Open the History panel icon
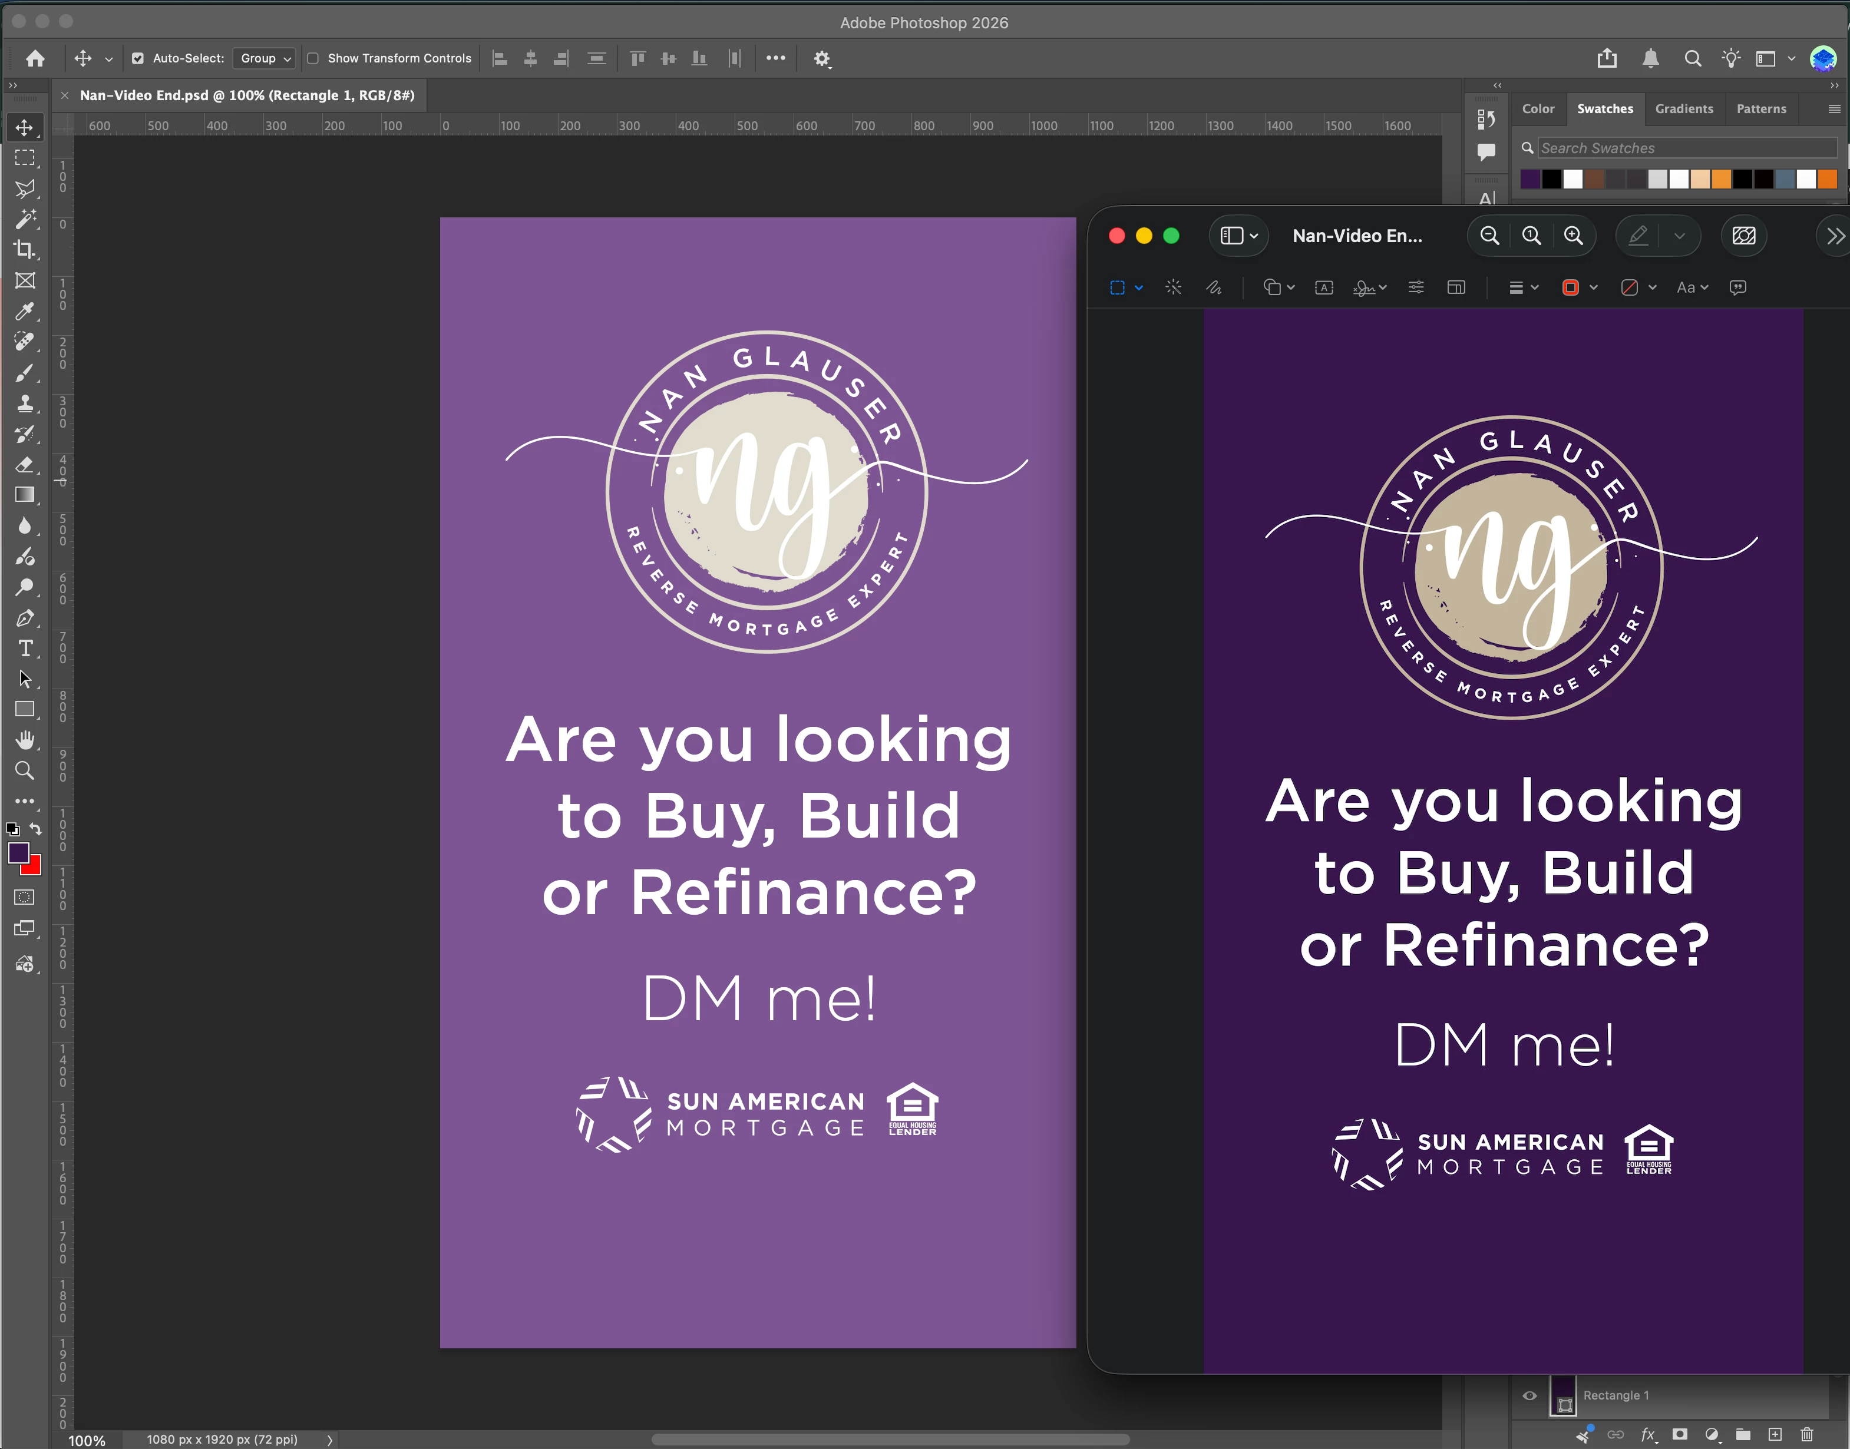This screenshot has width=1850, height=1449. coord(1486,120)
